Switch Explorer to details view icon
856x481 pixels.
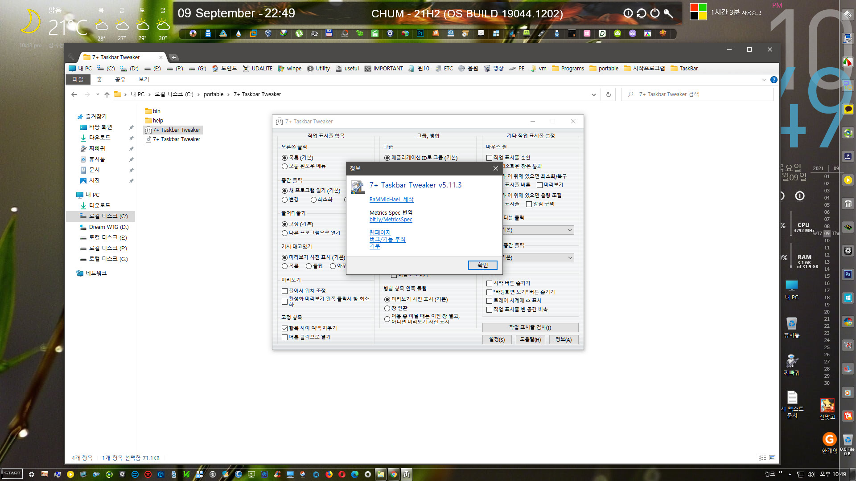762,458
